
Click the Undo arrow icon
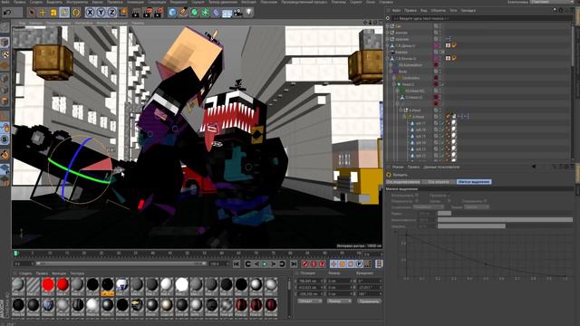click(7, 13)
